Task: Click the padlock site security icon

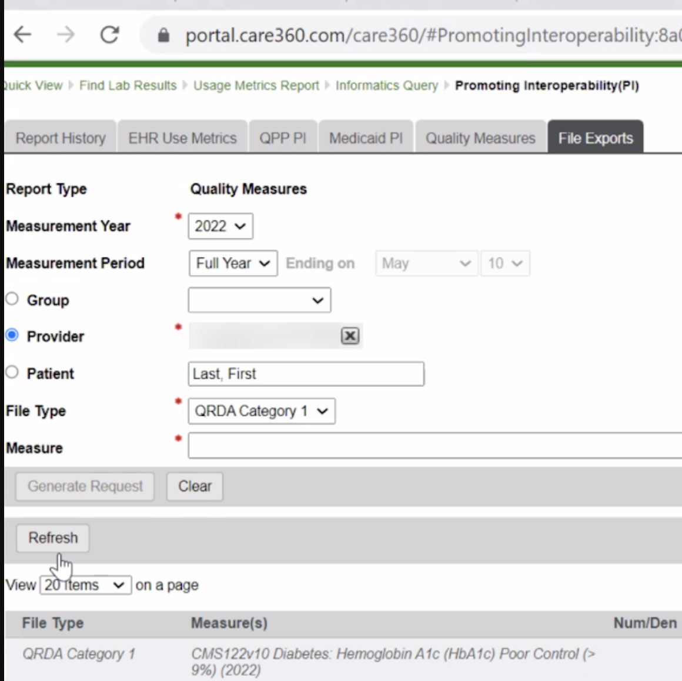Action: (164, 36)
